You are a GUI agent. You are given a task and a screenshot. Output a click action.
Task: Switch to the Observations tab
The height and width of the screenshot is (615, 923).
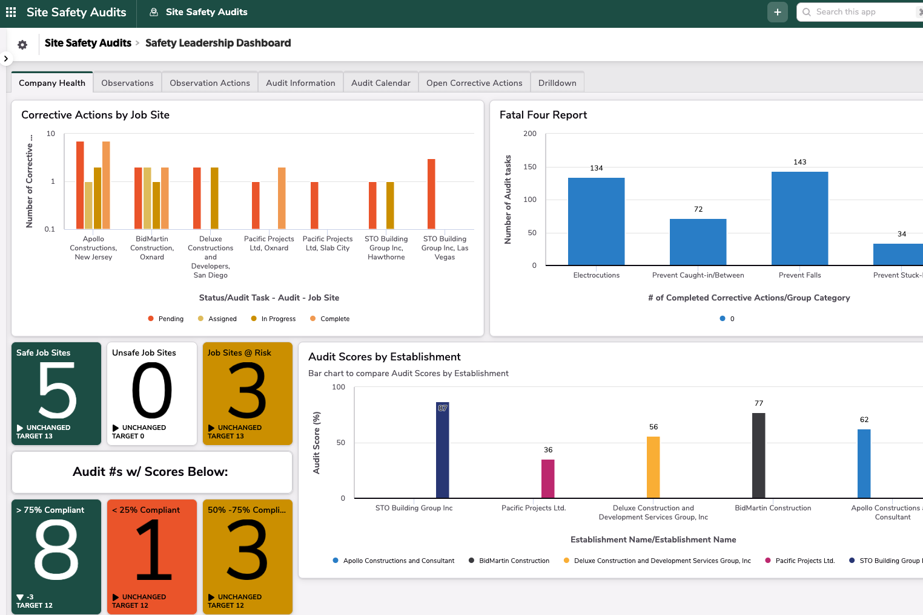pyautogui.click(x=127, y=82)
